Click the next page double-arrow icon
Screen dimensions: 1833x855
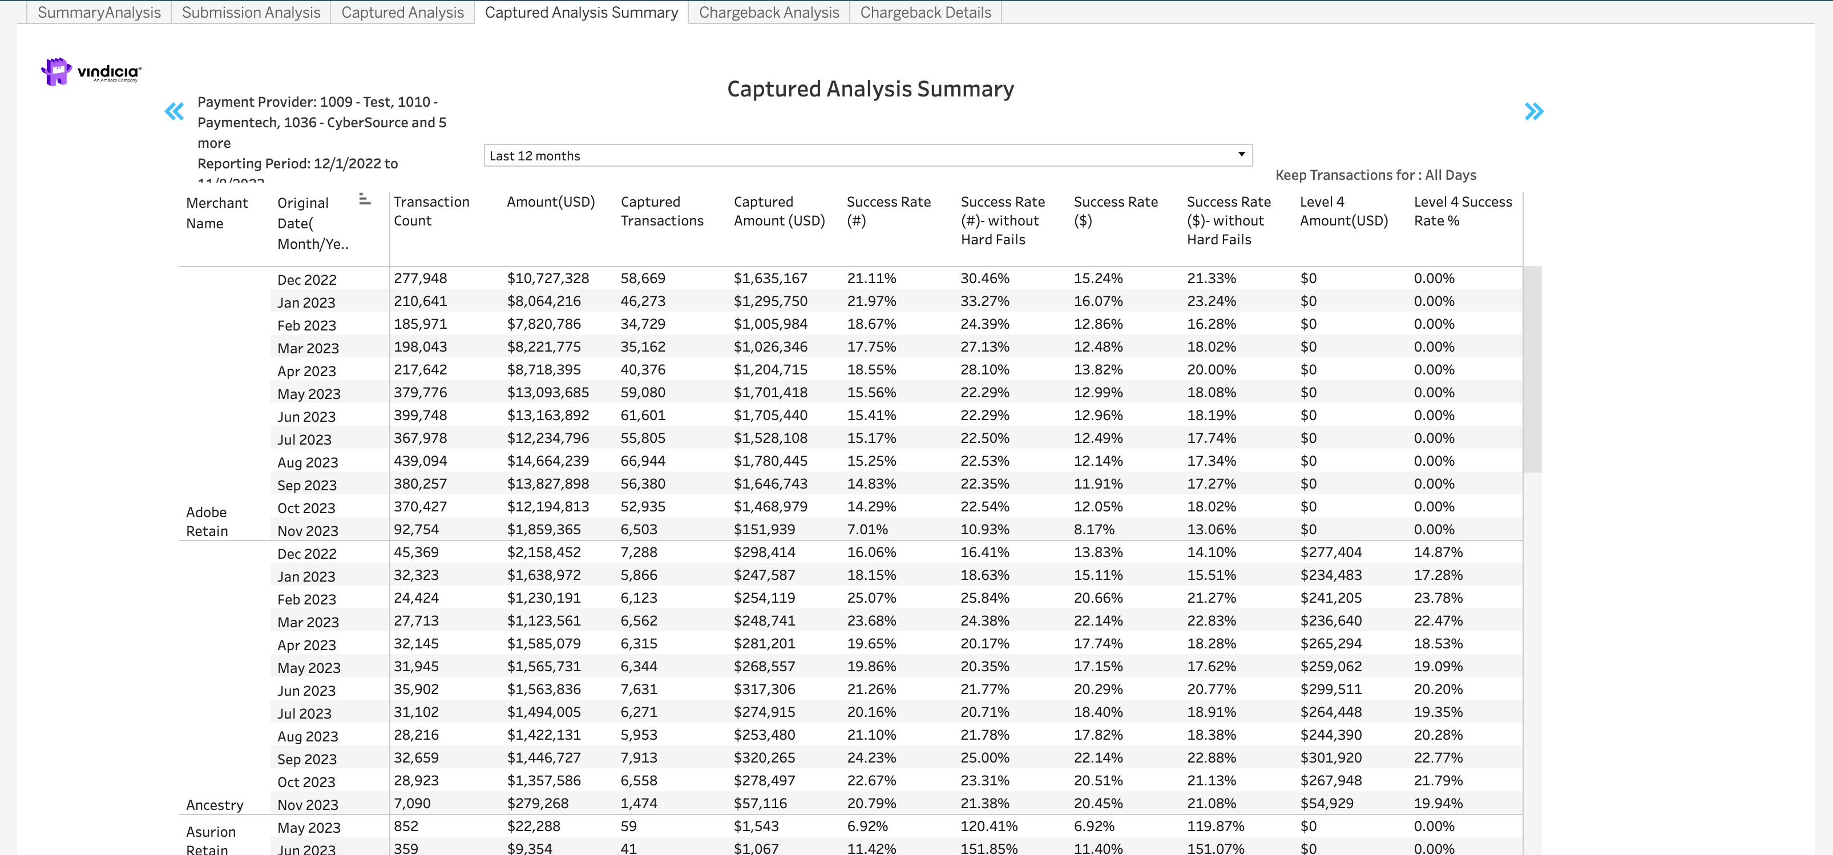pyautogui.click(x=1534, y=112)
